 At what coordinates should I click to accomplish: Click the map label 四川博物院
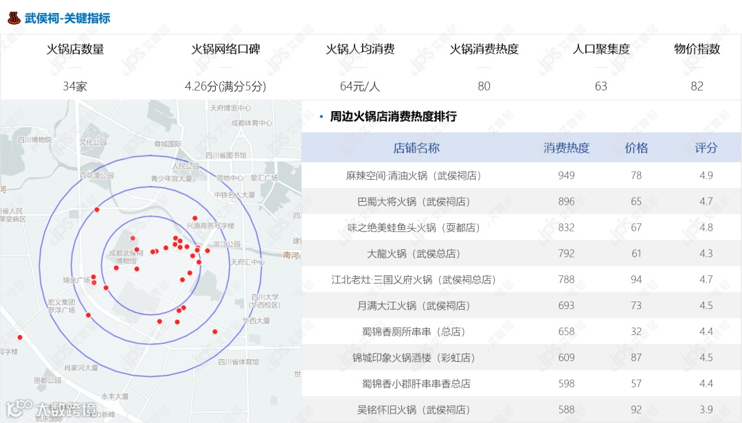tap(34, 140)
